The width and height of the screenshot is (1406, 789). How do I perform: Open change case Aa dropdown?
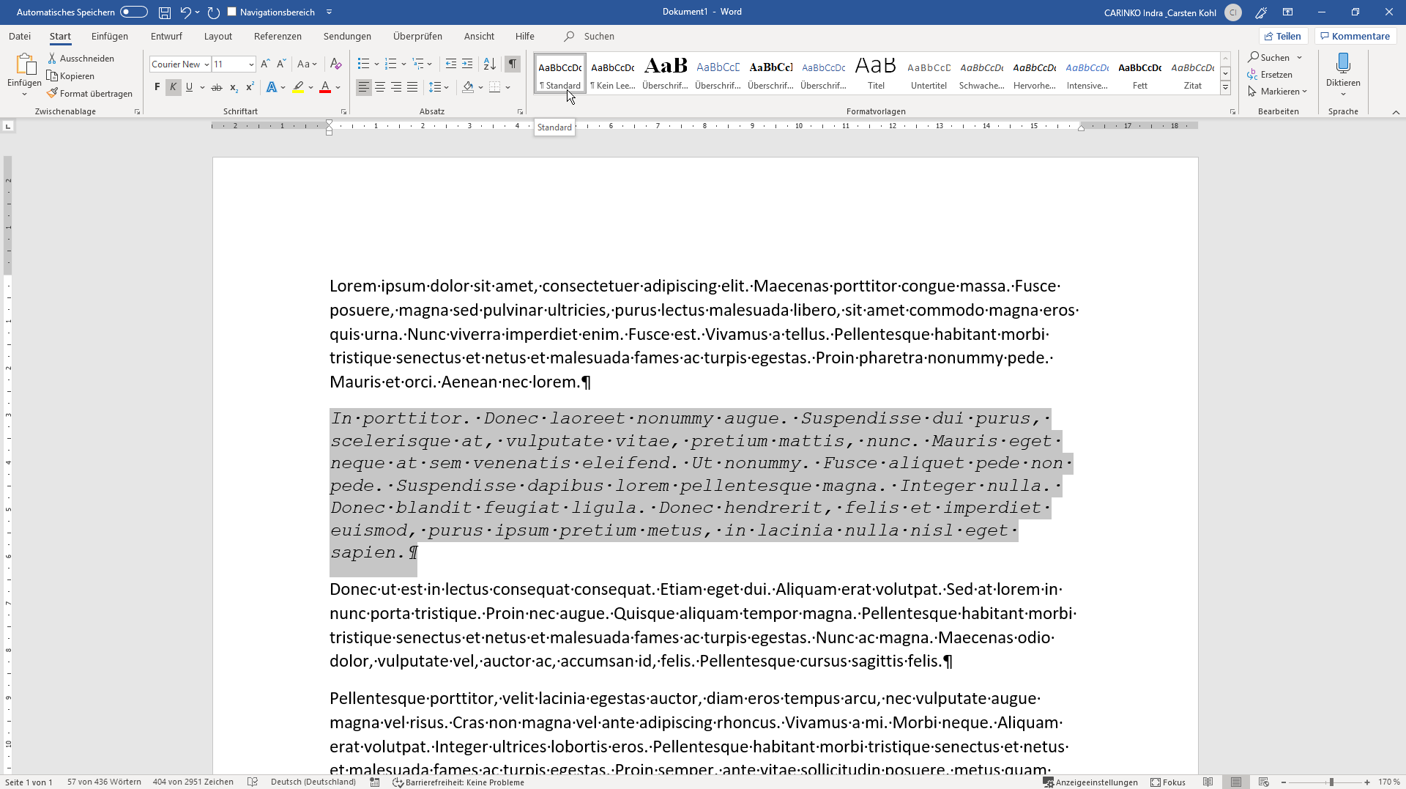click(307, 64)
